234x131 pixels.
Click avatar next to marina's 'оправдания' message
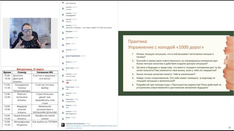63,14
